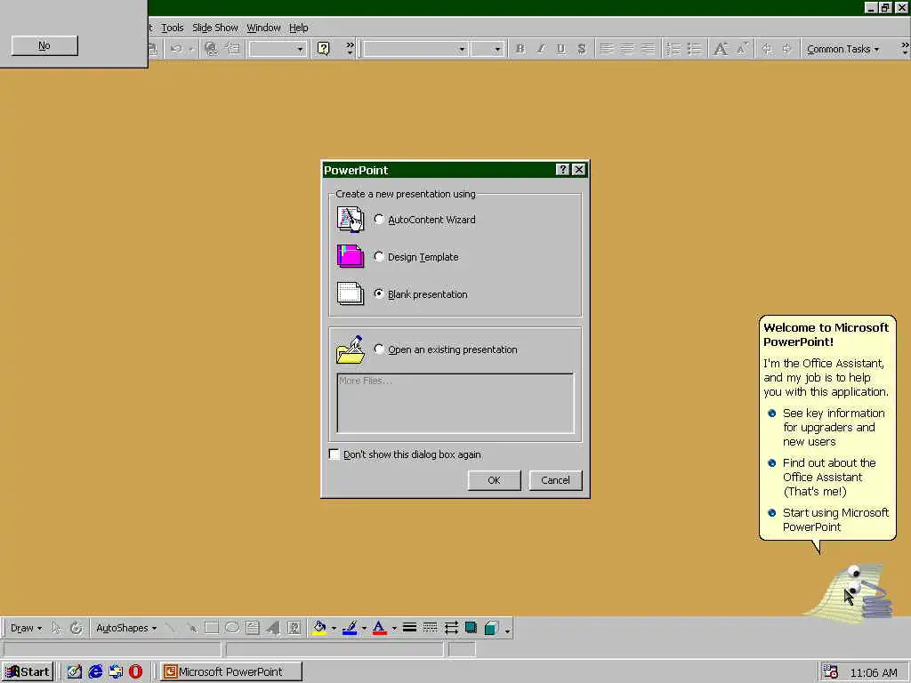Apply Italic formatting
Screen dimensions: 911x683
point(540,50)
